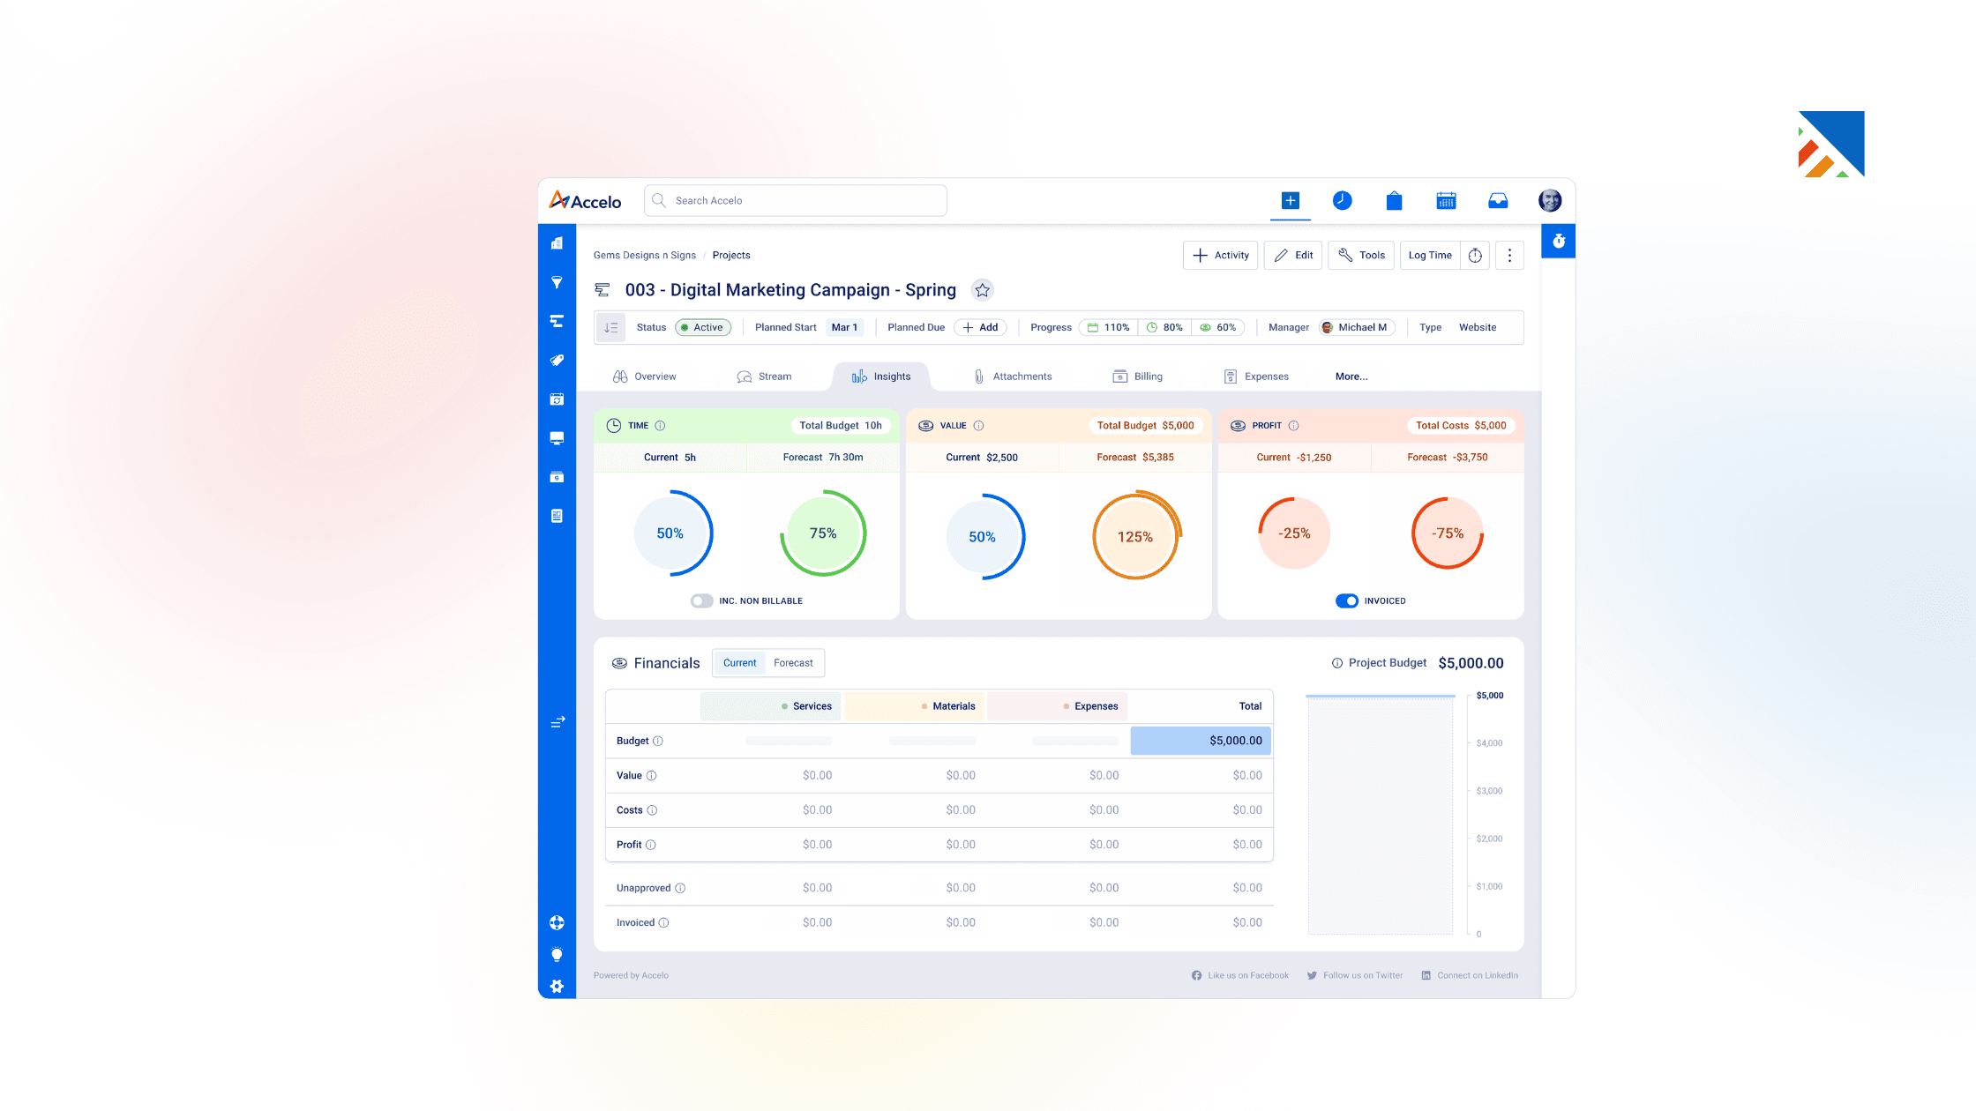Follow the Projects breadcrumb link
Image resolution: width=1976 pixels, height=1111 pixels.
click(x=731, y=255)
